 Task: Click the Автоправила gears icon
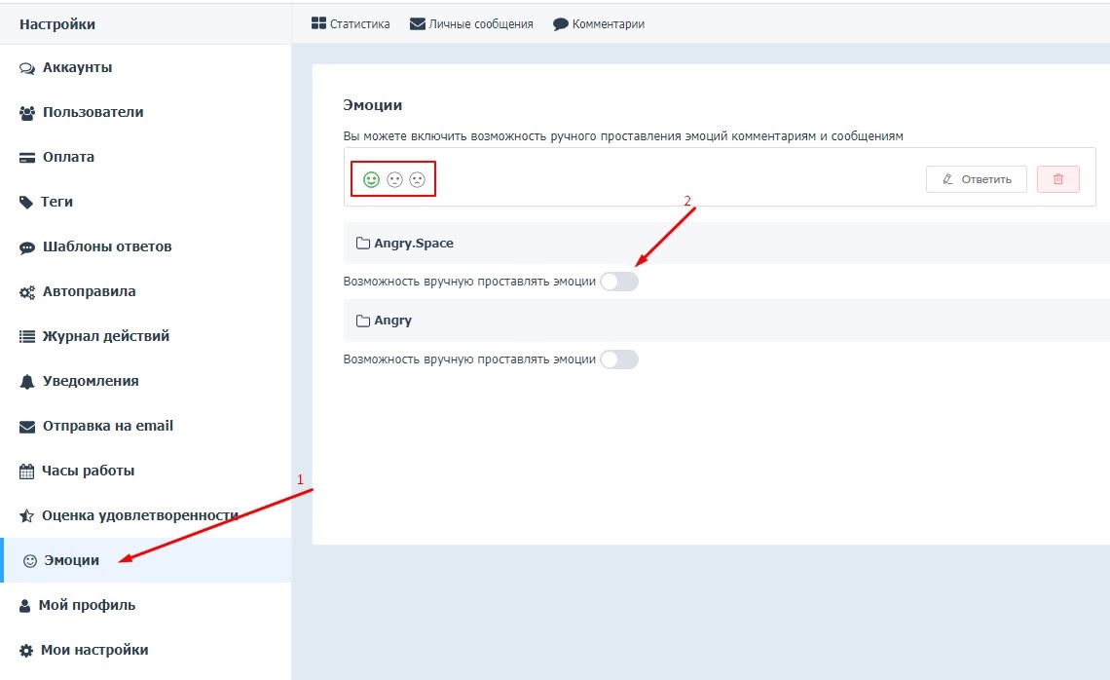coord(27,292)
